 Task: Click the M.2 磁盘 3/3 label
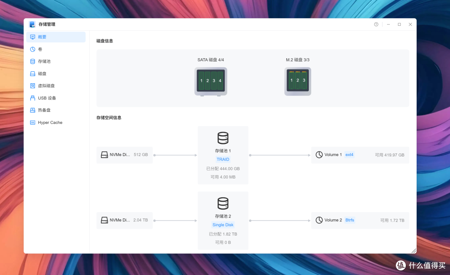click(x=297, y=60)
